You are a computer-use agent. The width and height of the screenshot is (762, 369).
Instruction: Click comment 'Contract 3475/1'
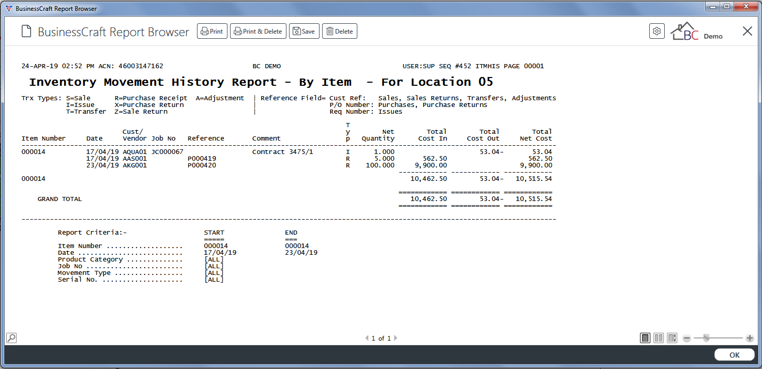(282, 152)
